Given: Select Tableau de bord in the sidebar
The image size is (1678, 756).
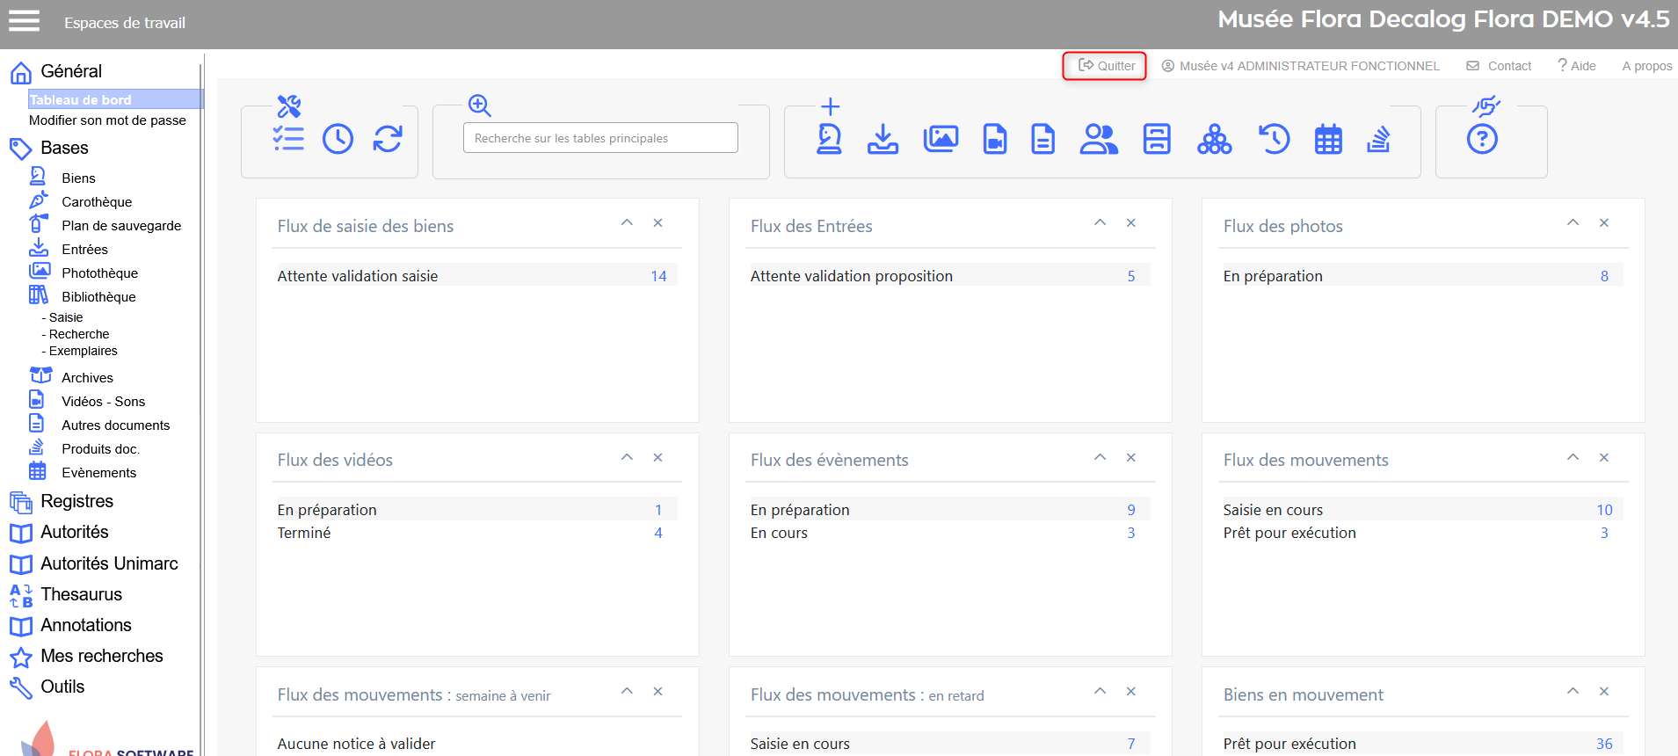Looking at the screenshot, I should [x=81, y=99].
